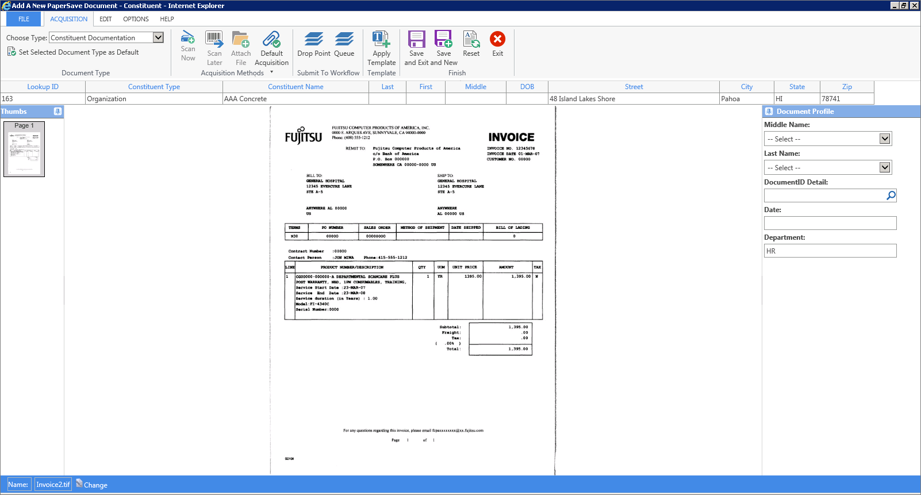Click the Last column header
The height and width of the screenshot is (495, 921).
tap(387, 87)
